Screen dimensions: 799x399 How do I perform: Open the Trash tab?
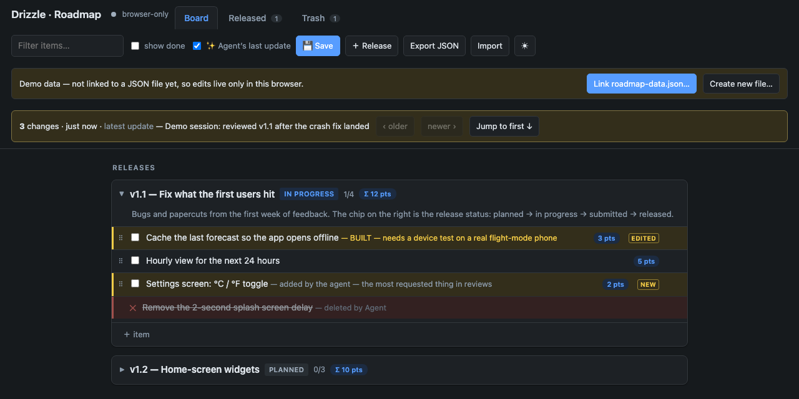click(320, 18)
